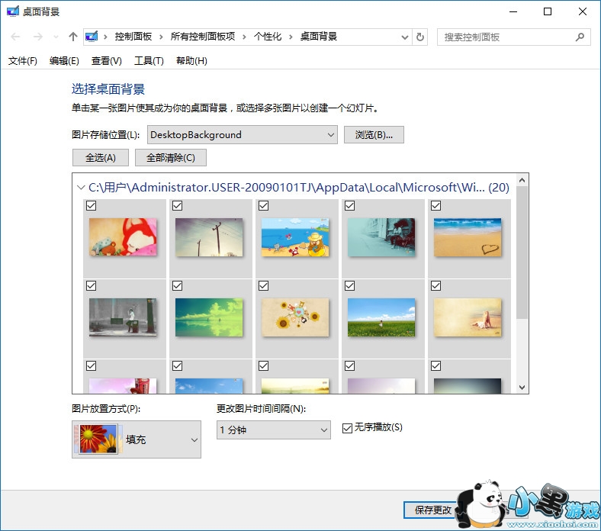Uncheck third-row blue sky wallpaper checkbox
The width and height of the screenshot is (601, 531).
pyautogui.click(x=178, y=366)
